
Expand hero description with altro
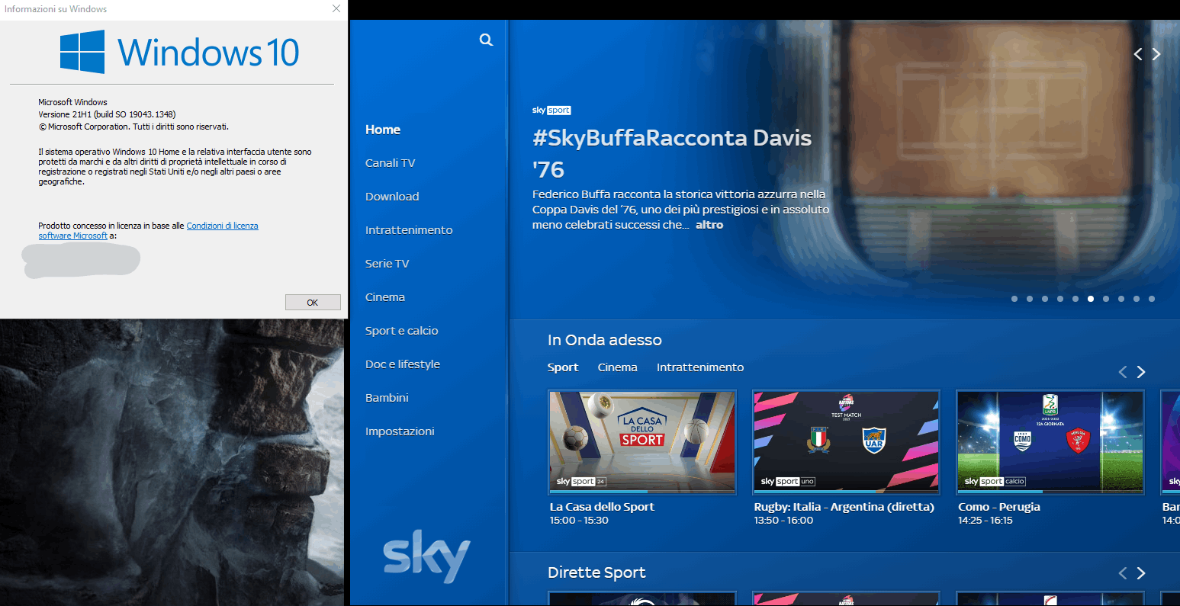click(709, 225)
